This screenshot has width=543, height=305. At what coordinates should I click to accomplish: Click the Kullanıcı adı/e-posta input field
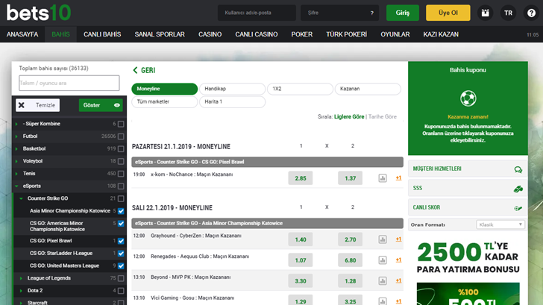tap(257, 13)
